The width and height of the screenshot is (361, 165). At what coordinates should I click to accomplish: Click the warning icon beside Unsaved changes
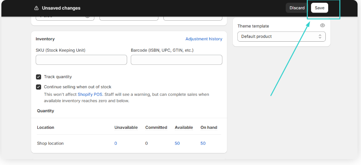(36, 8)
